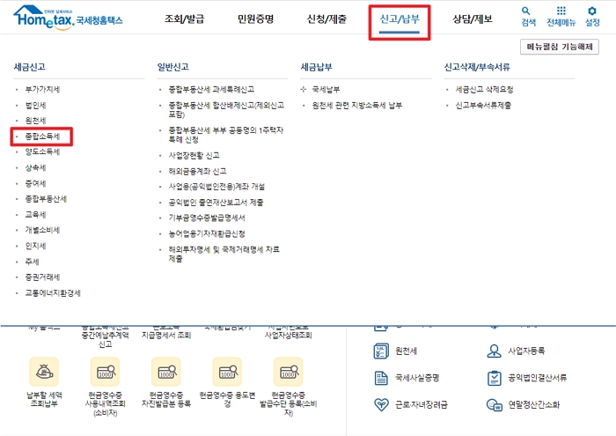Select 증권거래세 under 세금신고

tap(42, 277)
